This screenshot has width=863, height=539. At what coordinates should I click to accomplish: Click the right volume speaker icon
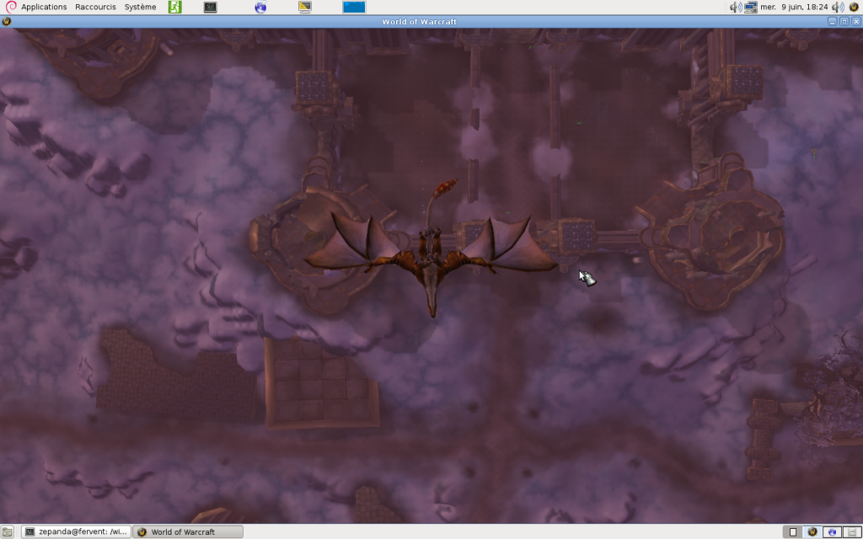coord(838,7)
